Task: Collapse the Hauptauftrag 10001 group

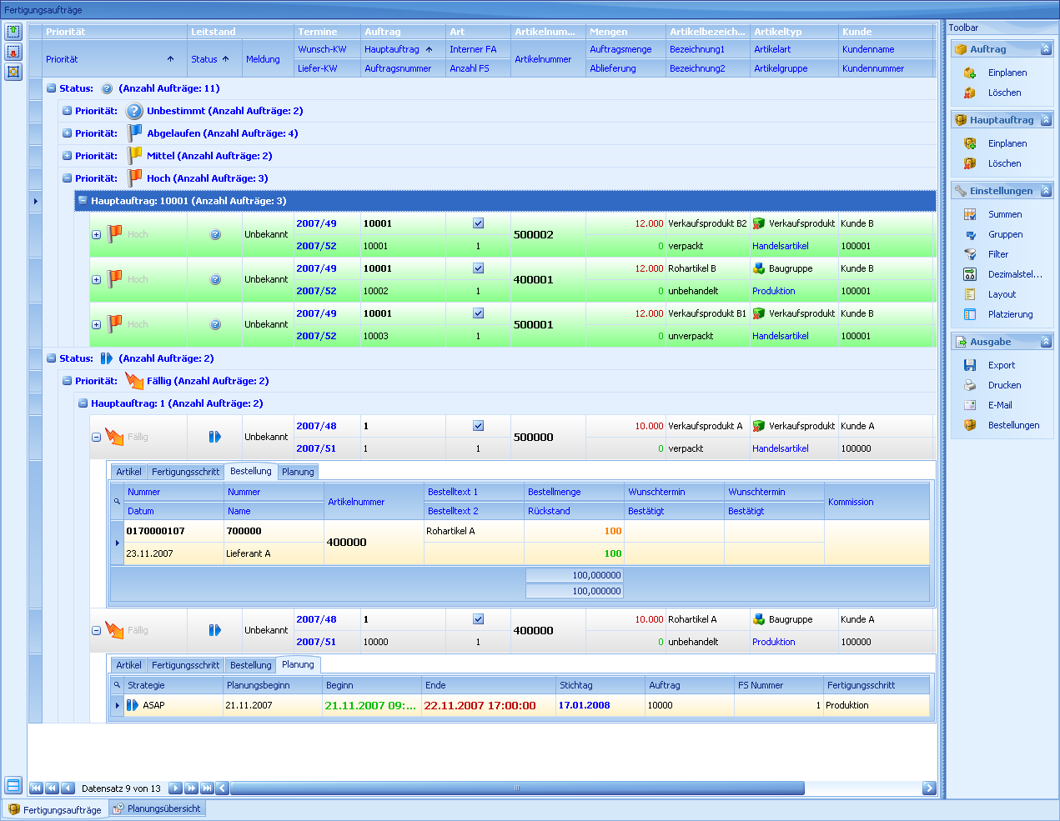Action: pos(83,201)
